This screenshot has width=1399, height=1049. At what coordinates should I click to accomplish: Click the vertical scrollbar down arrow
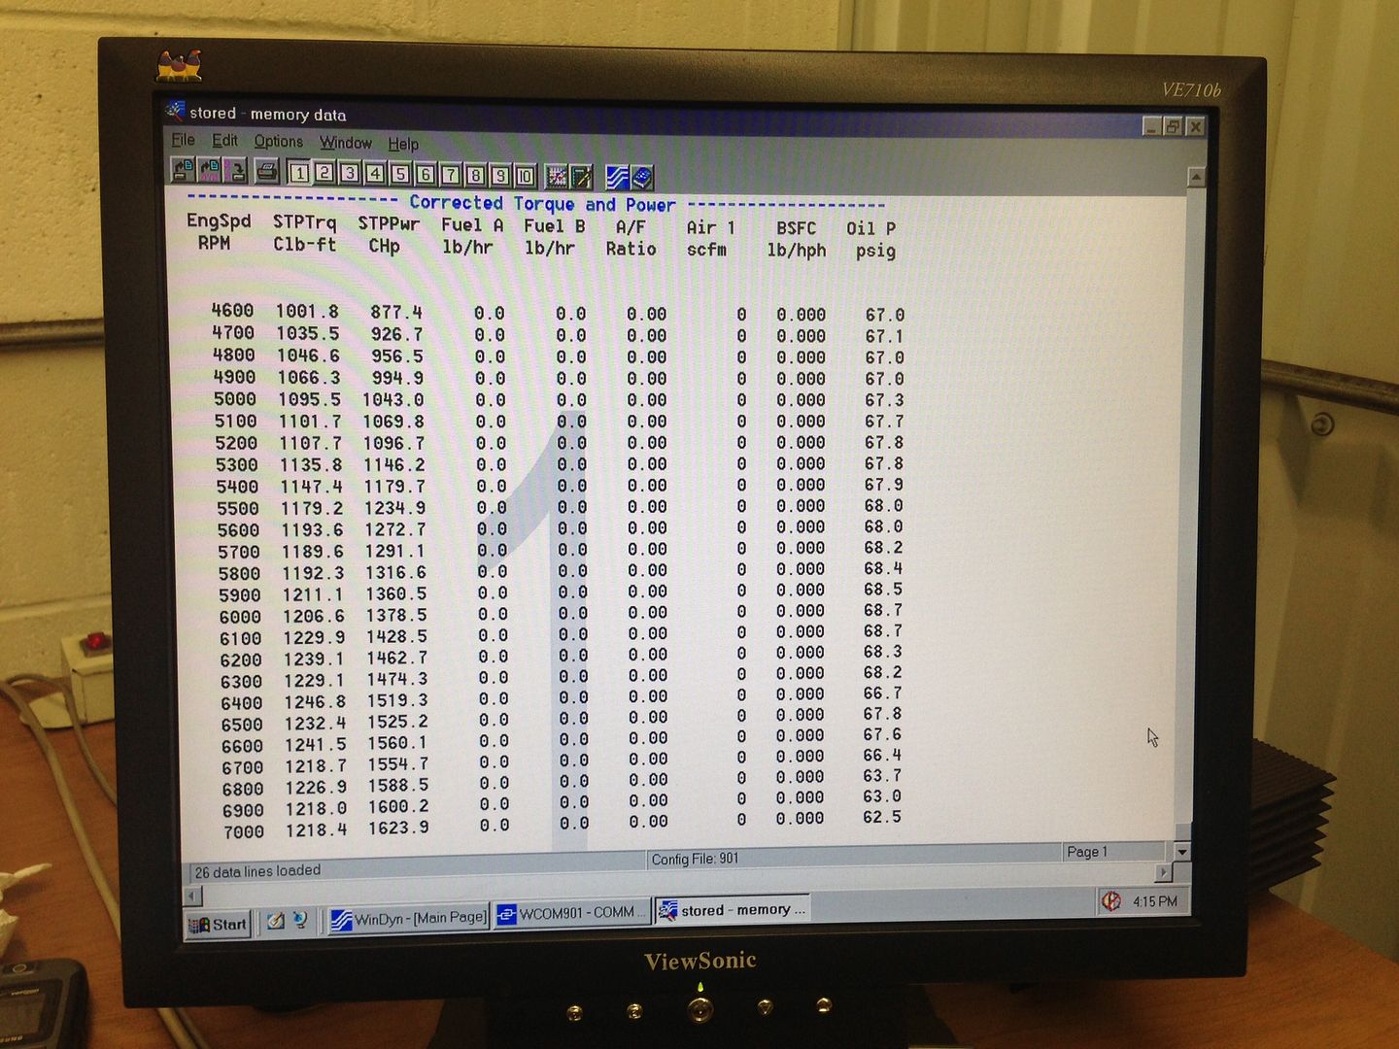pos(1181,852)
